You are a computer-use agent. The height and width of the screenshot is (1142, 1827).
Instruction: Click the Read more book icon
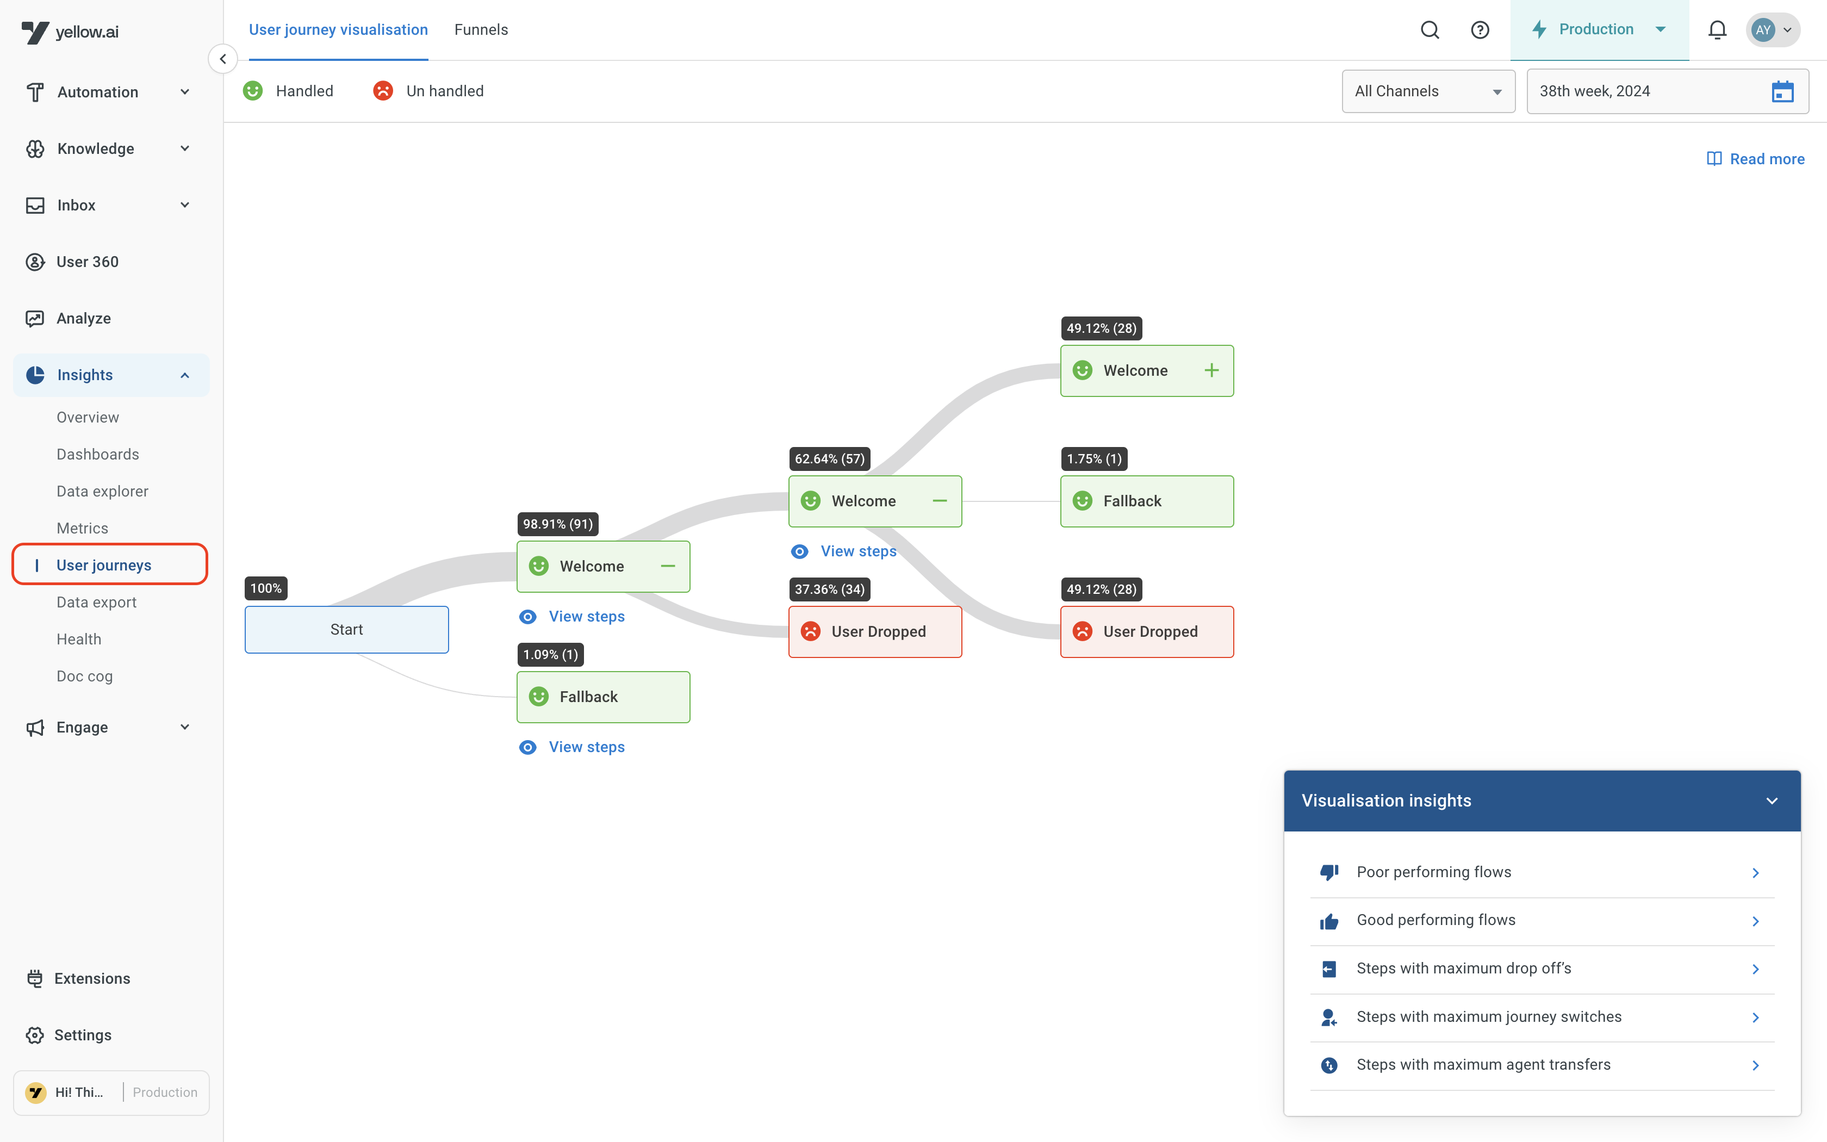[x=1714, y=159]
